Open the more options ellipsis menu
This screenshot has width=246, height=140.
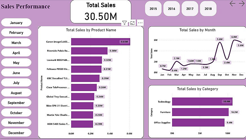(x=140, y=23)
